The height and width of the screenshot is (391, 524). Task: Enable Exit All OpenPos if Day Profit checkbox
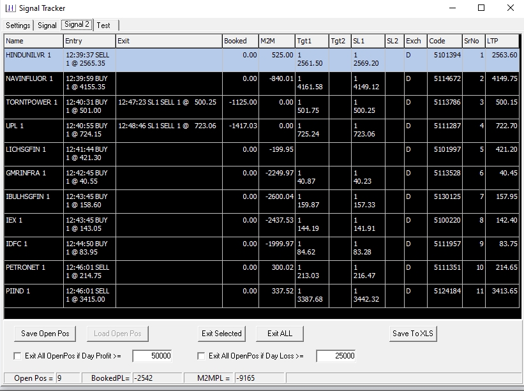tap(17, 356)
